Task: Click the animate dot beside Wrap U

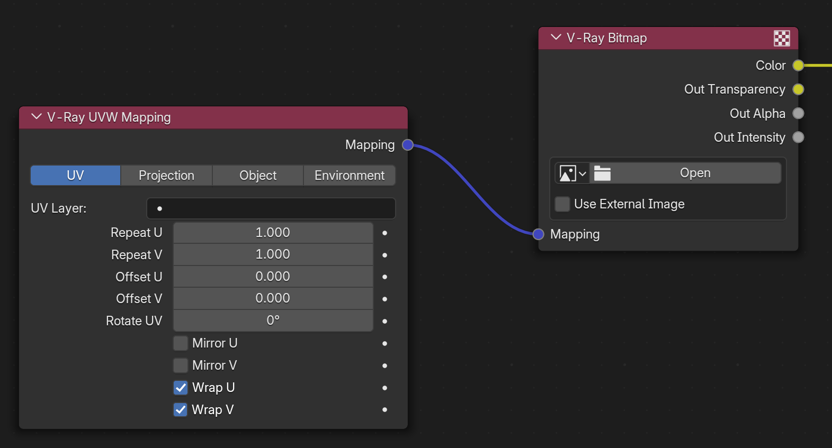Action: pos(384,388)
